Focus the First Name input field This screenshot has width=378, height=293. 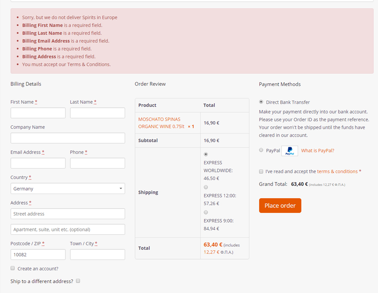pyautogui.click(x=38, y=113)
